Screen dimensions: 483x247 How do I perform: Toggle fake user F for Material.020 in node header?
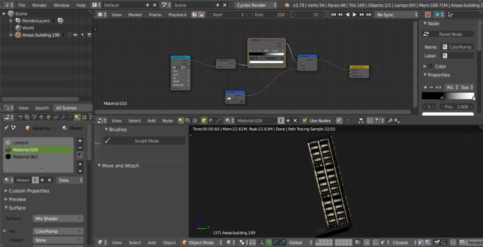pyautogui.click(x=281, y=120)
